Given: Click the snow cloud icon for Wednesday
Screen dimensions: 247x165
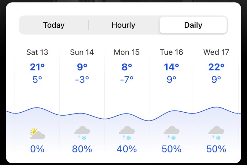Looking at the screenshot, I should 216,133.
